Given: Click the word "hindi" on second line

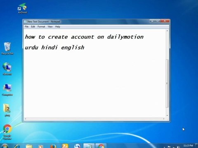Looking at the screenshot, I should pyautogui.click(x=49, y=47).
